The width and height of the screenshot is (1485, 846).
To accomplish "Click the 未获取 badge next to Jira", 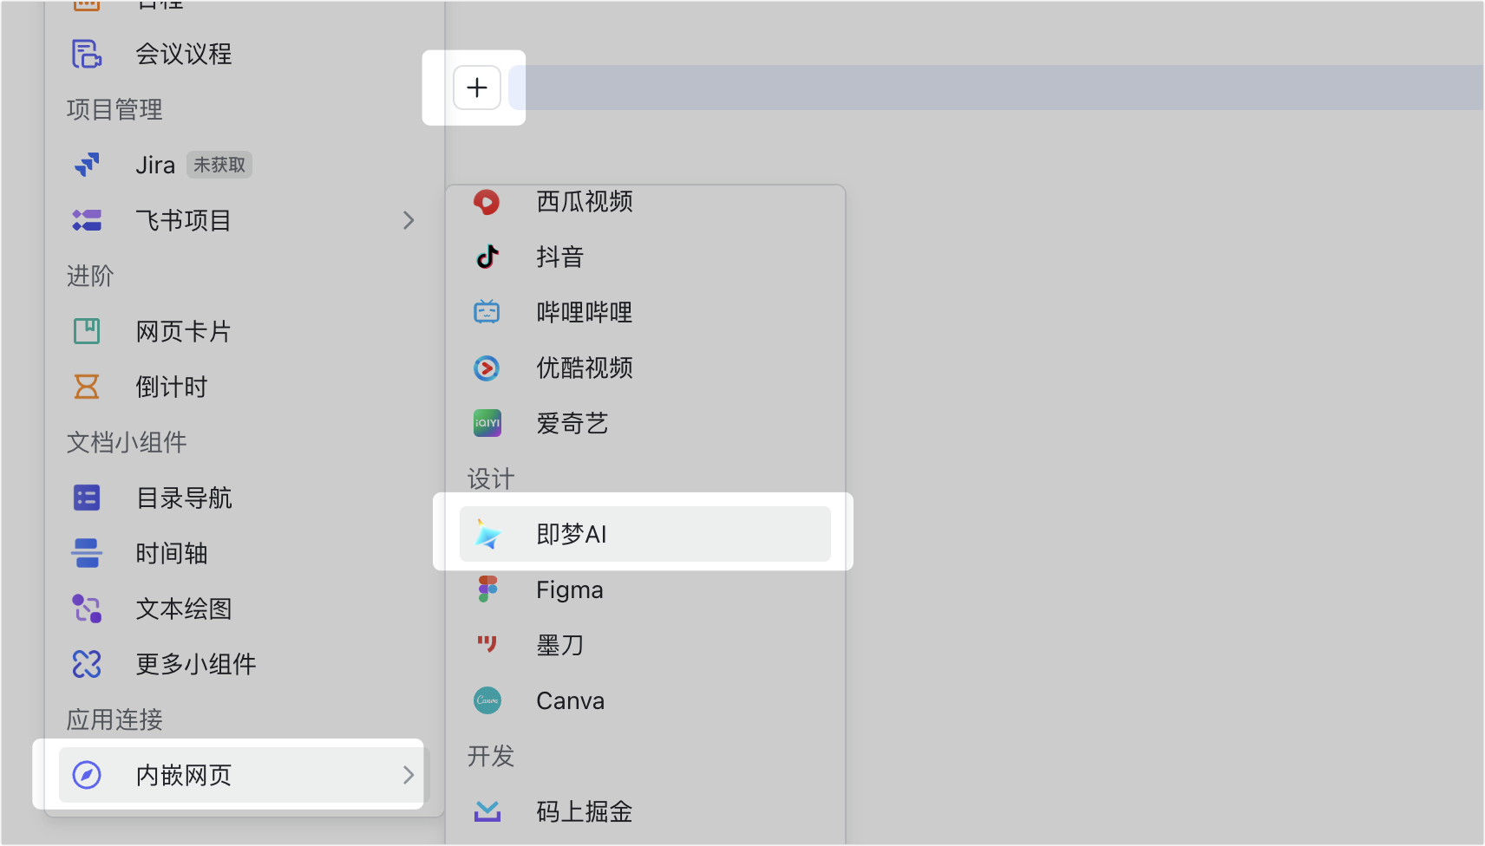I will (219, 165).
